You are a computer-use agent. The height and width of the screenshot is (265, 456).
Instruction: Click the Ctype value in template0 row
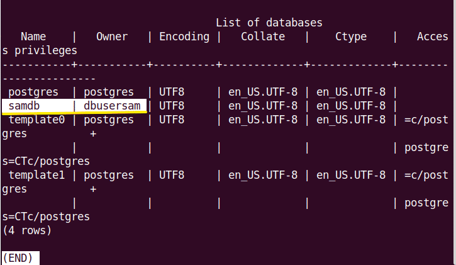(x=351, y=120)
